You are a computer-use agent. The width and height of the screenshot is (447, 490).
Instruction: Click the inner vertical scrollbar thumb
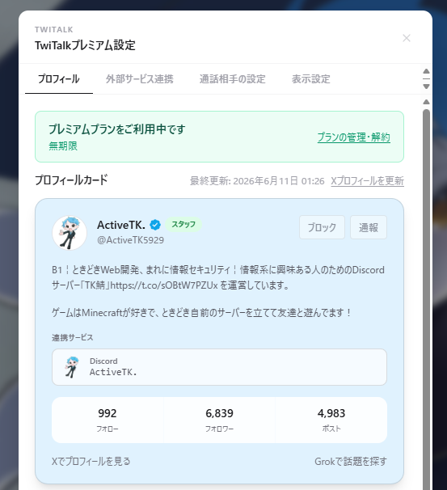426,299
